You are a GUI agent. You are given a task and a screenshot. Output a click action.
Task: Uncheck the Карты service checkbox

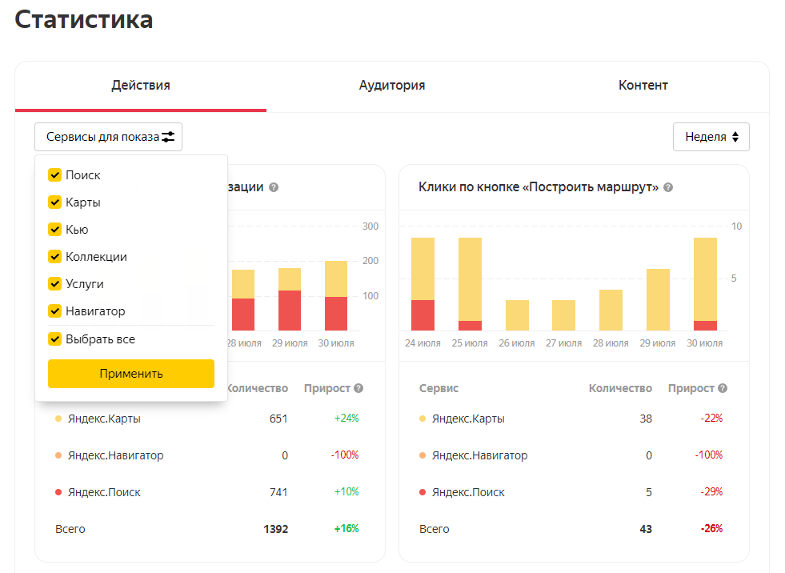pos(54,202)
